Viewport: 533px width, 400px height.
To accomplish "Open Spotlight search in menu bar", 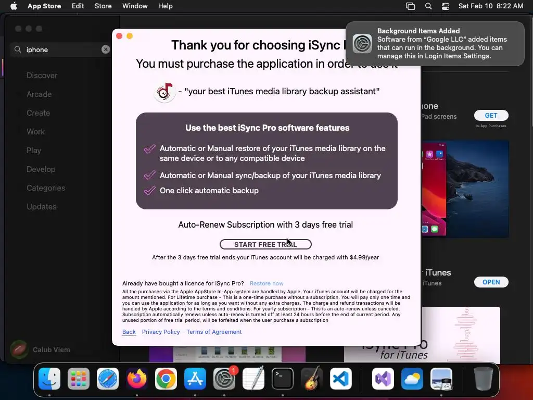I will click(428, 6).
